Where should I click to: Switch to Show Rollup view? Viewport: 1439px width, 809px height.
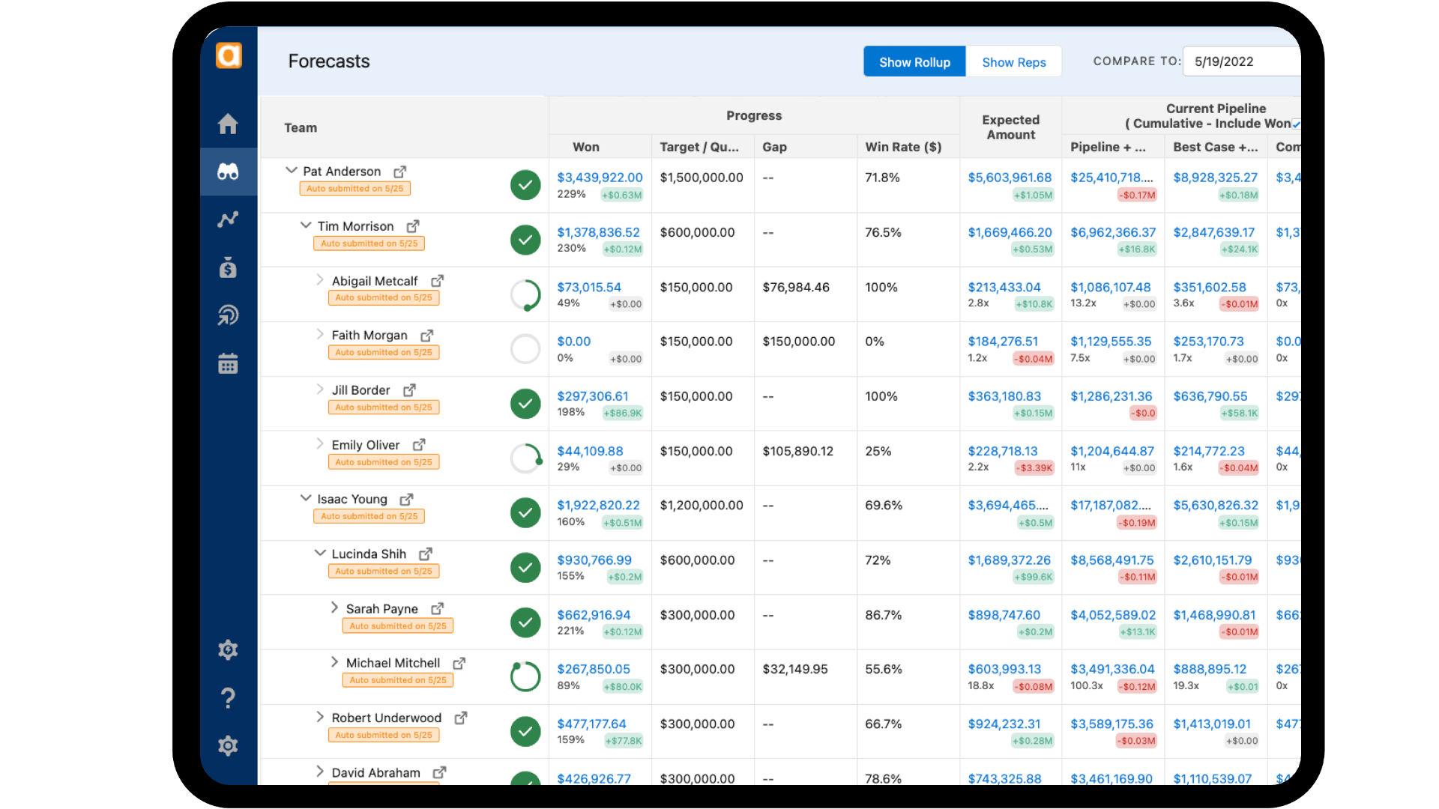914,62
